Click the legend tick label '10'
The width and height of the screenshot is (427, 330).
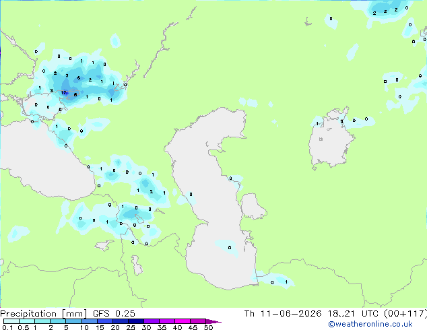point(84,327)
